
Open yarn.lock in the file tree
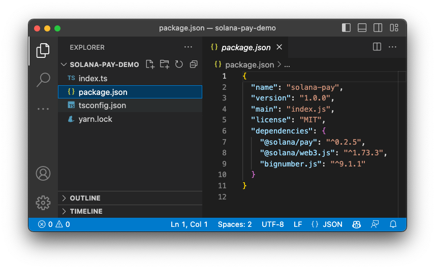(x=130, y=119)
